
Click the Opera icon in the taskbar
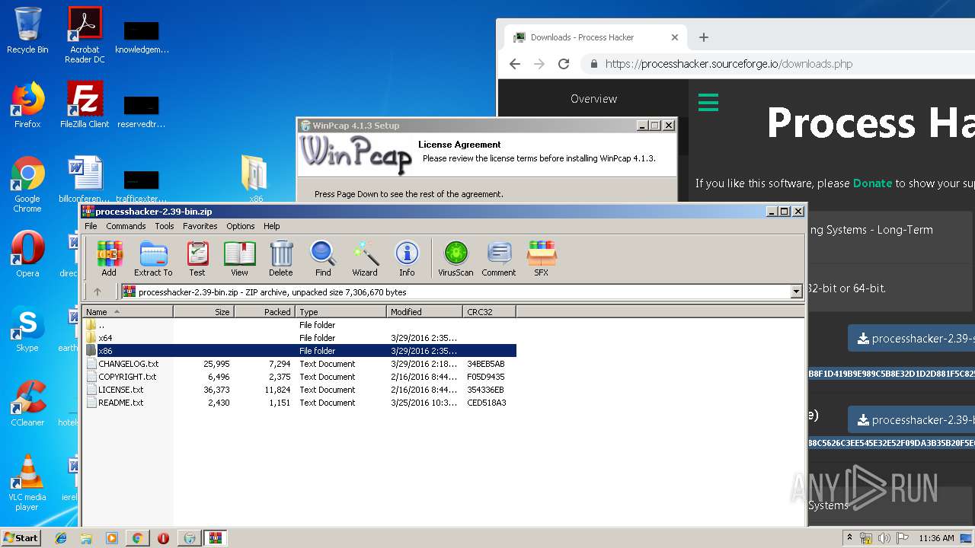(x=163, y=538)
